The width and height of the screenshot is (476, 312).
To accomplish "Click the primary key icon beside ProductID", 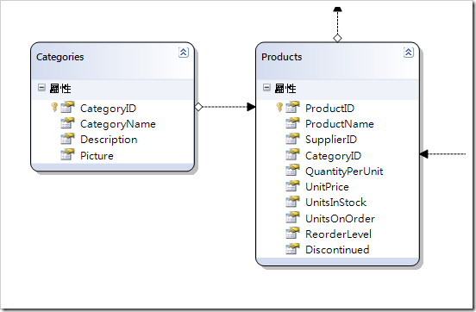I will pos(279,107).
